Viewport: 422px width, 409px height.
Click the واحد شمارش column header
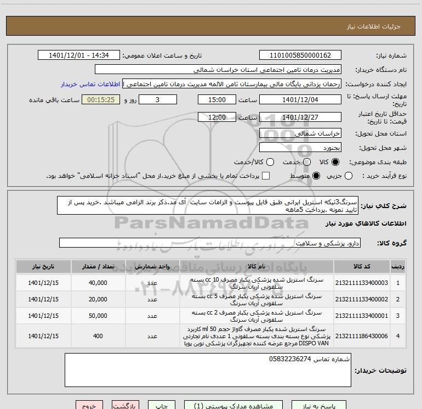152,267
